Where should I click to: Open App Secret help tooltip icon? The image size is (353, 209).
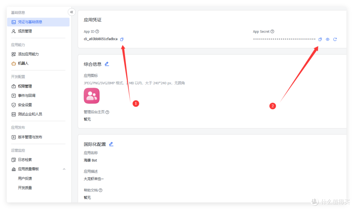click(272, 31)
